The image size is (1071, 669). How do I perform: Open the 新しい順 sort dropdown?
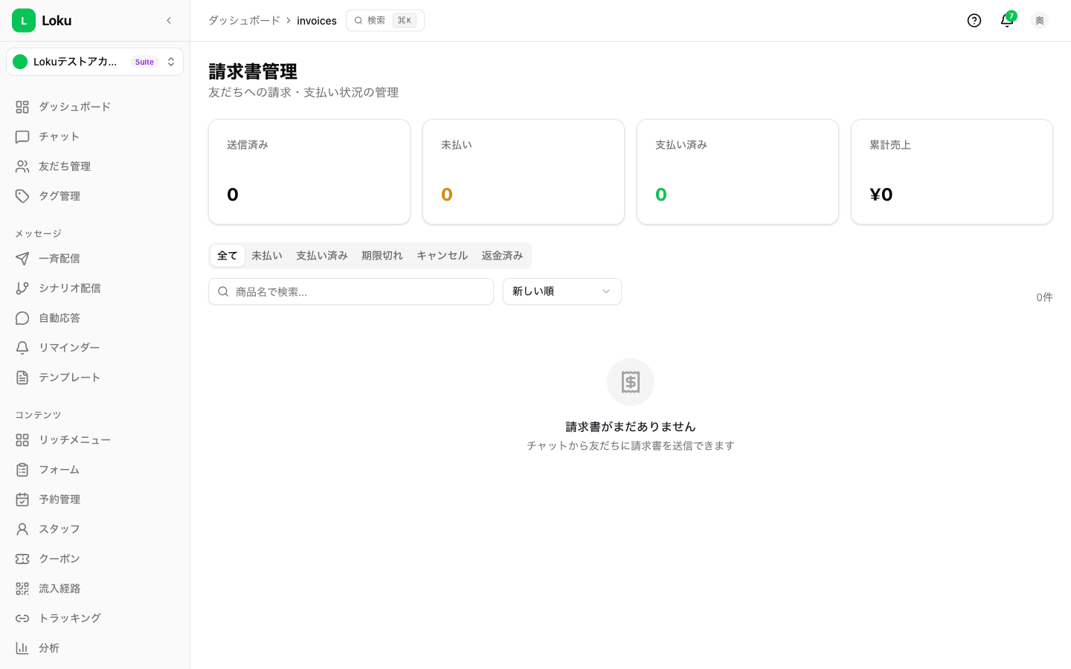pyautogui.click(x=562, y=291)
